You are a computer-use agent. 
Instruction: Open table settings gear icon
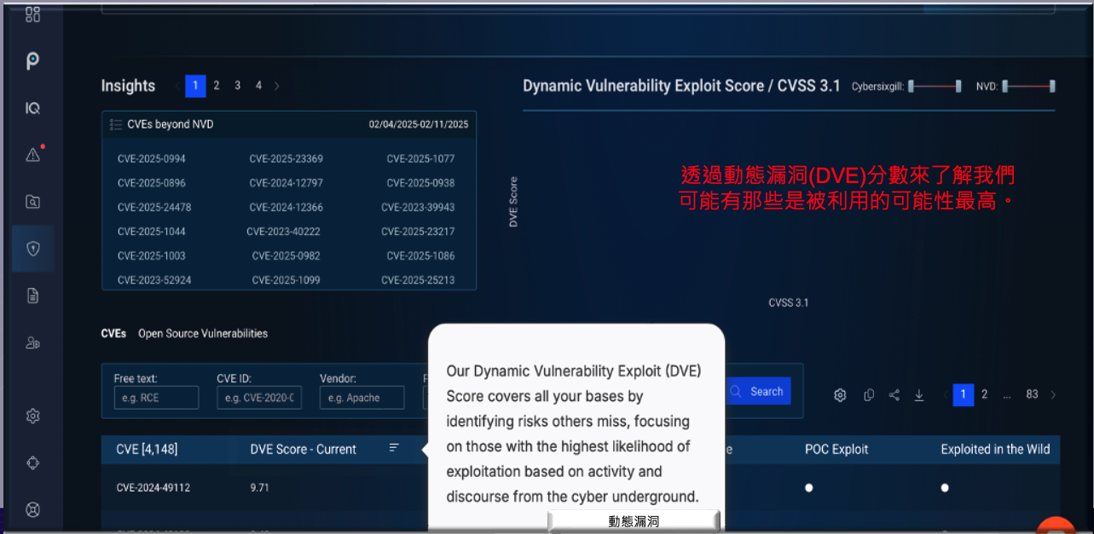[840, 394]
